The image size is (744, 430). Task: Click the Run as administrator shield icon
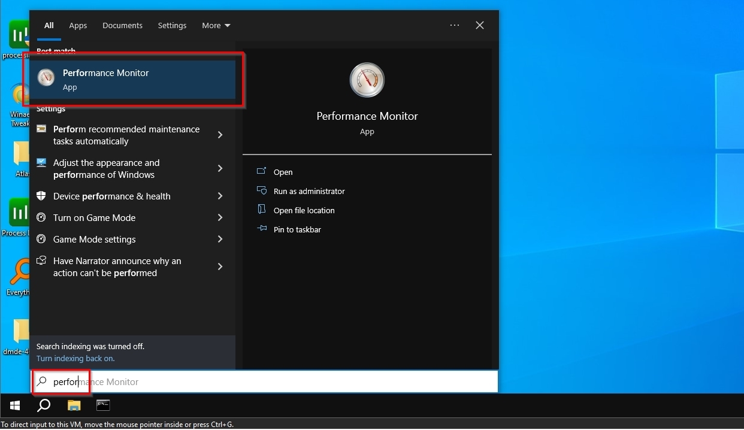262,190
